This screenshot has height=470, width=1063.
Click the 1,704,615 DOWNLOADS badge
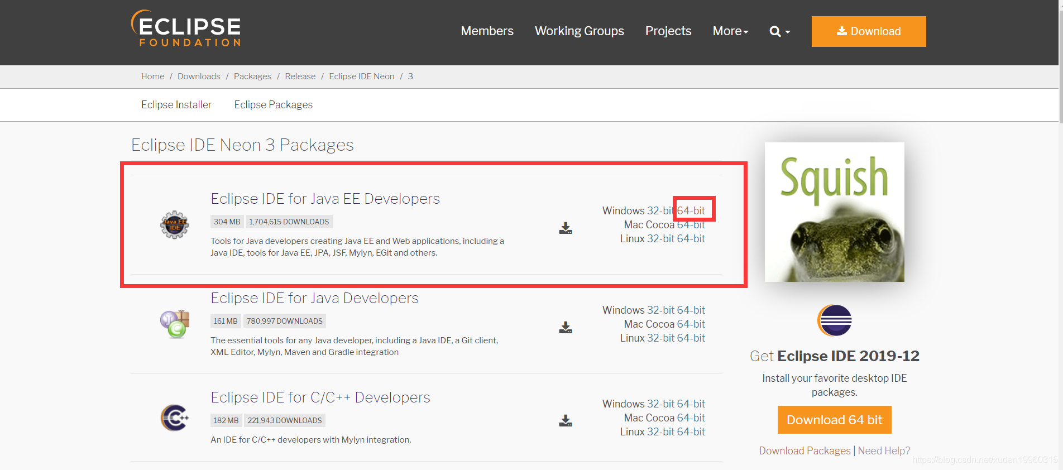tap(289, 222)
